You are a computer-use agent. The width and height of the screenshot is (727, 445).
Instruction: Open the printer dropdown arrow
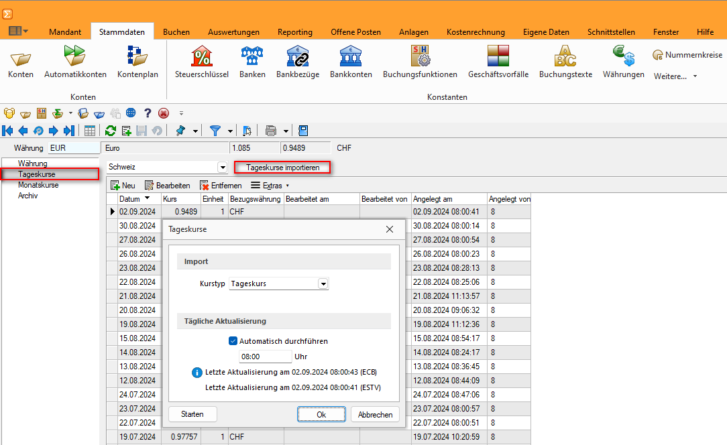coord(286,131)
